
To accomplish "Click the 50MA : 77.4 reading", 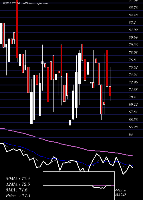I will point(18,179).
